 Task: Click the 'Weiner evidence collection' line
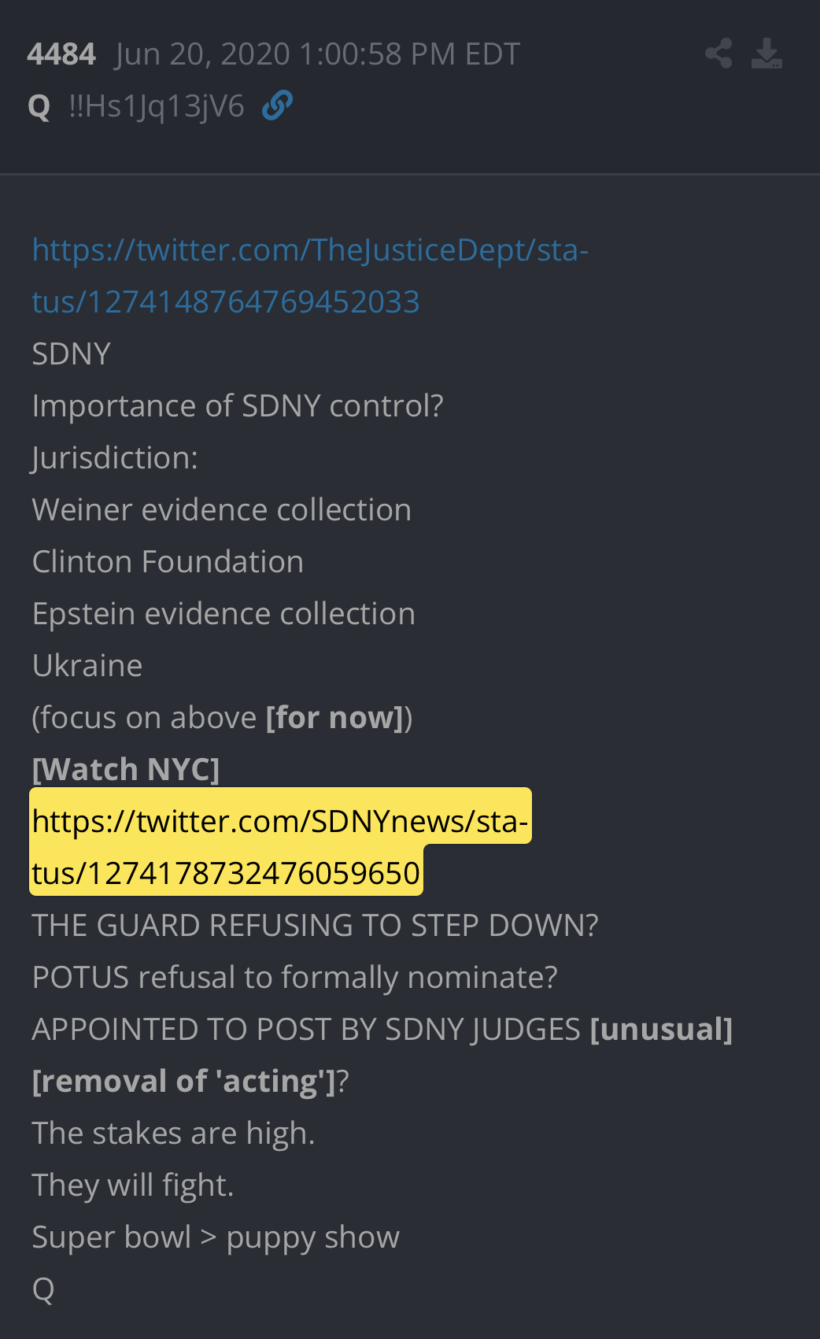pyautogui.click(x=222, y=509)
